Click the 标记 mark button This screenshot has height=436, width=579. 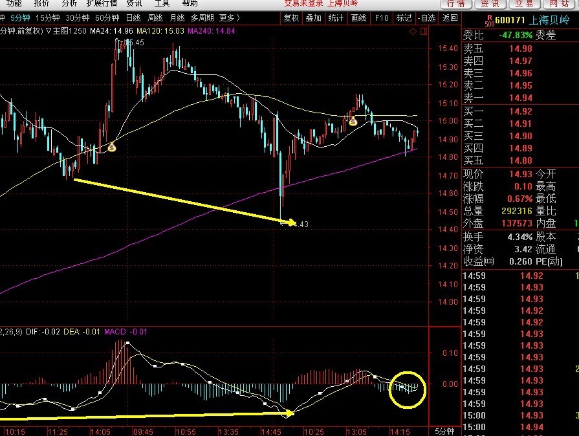point(404,18)
